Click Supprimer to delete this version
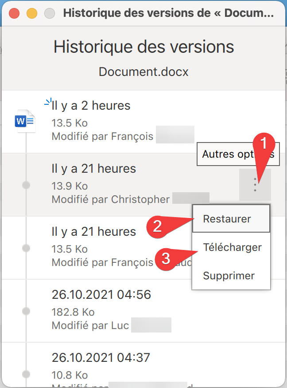Viewport: 287px width, 388px height. pos(229,276)
